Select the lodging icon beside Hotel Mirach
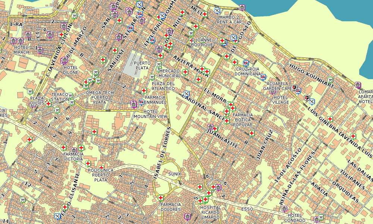Image resolution: width=373 pixels, height=224 pixels. pyautogui.click(x=13, y=40)
